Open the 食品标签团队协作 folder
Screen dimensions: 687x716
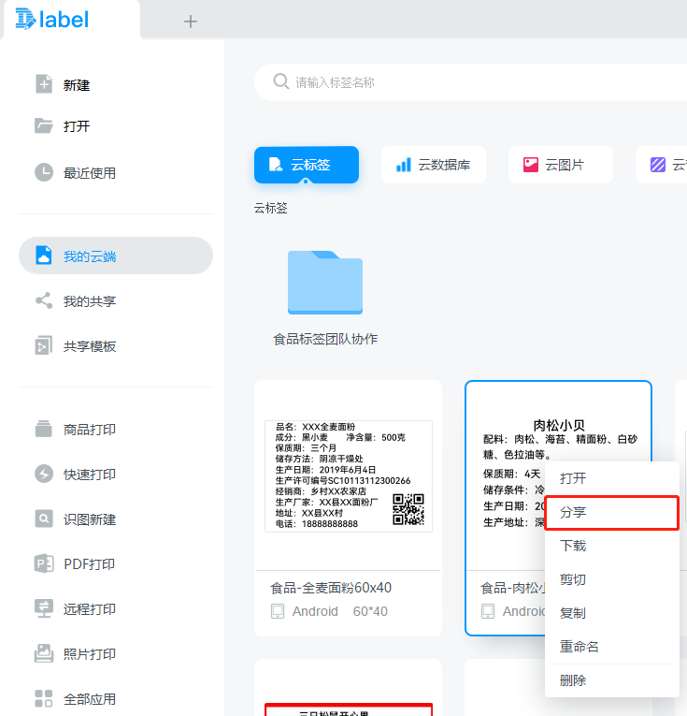[x=325, y=284]
